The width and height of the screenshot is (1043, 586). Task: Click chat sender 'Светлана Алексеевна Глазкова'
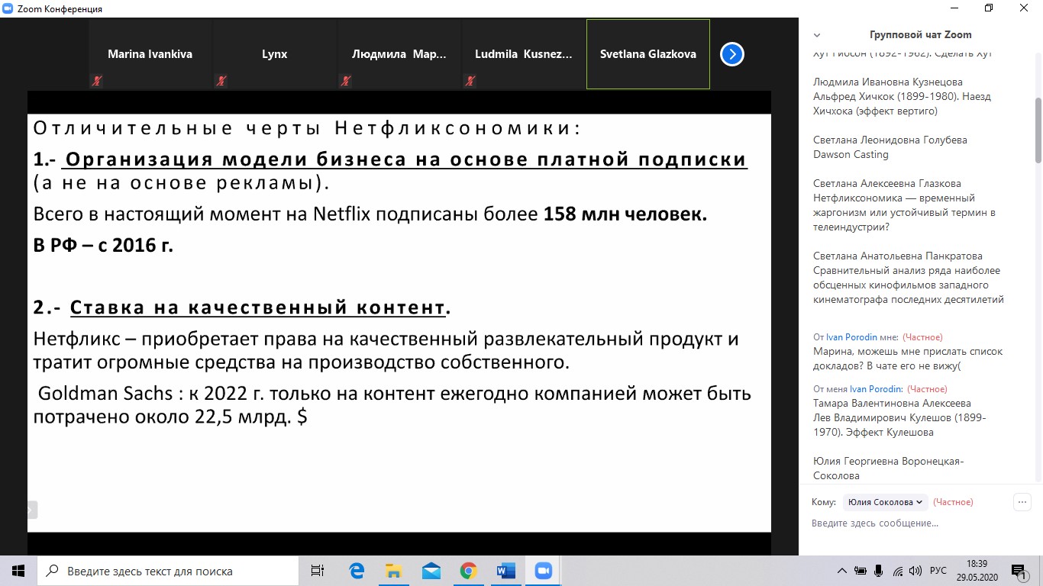pos(887,183)
